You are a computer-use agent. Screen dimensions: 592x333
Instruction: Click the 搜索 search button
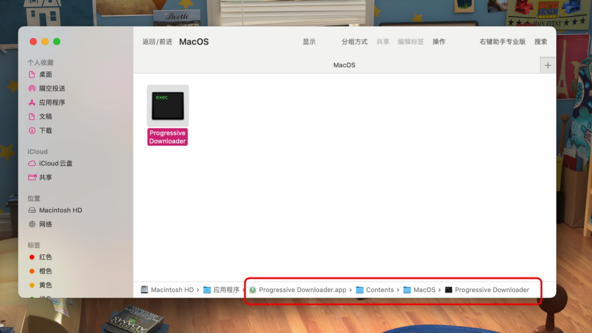tap(541, 42)
